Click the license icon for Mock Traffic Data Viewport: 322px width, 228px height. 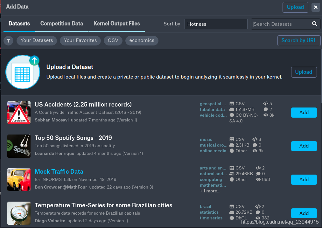(232, 179)
